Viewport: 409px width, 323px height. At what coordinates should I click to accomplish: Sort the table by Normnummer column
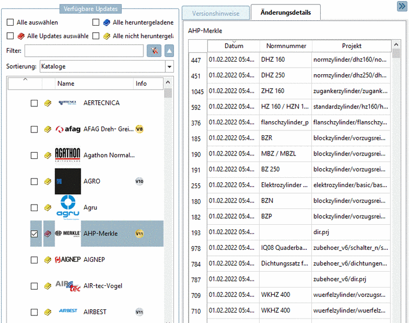pos(286,46)
